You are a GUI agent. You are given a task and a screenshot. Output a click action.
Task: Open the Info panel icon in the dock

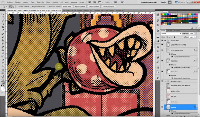point(158,41)
